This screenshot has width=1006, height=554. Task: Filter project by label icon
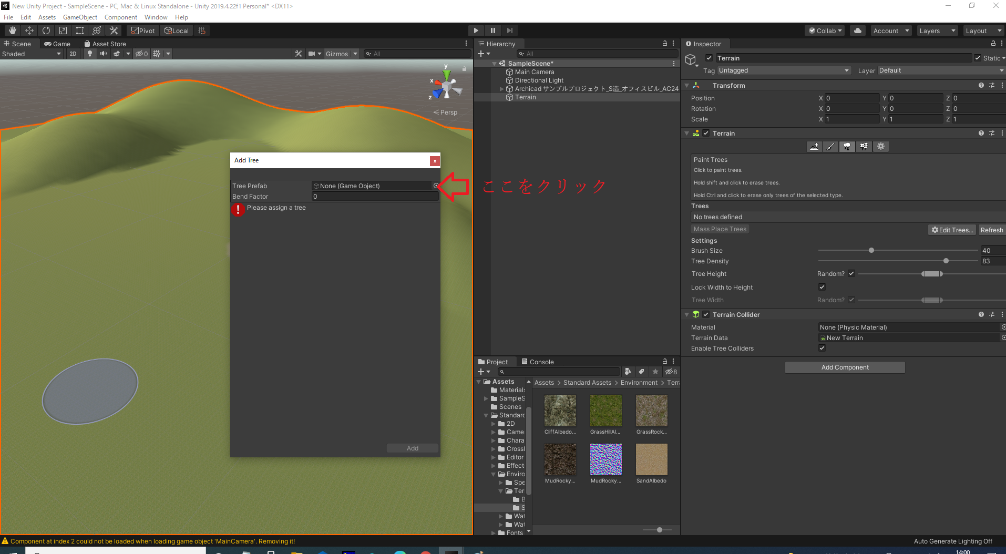pyautogui.click(x=641, y=372)
